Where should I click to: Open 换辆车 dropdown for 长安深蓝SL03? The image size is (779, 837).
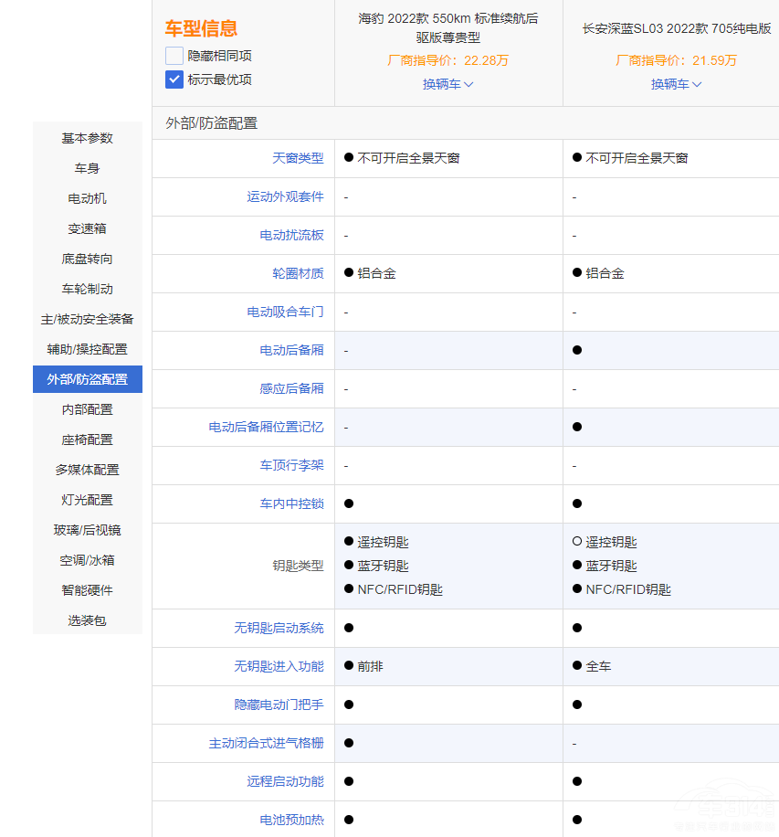676,84
